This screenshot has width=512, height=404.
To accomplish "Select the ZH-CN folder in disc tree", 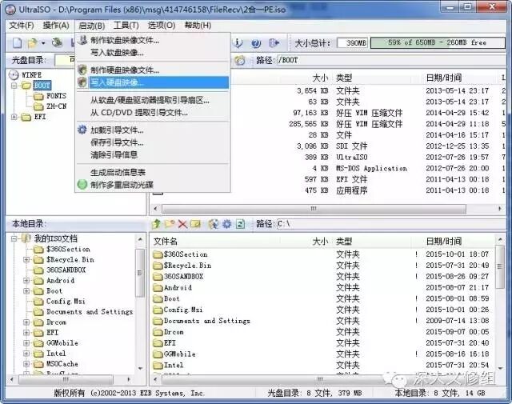I will pos(56,106).
